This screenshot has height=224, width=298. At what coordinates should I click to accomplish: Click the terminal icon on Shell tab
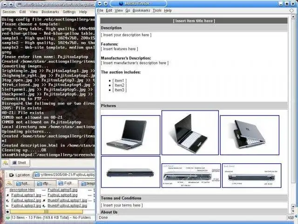pos(14,163)
